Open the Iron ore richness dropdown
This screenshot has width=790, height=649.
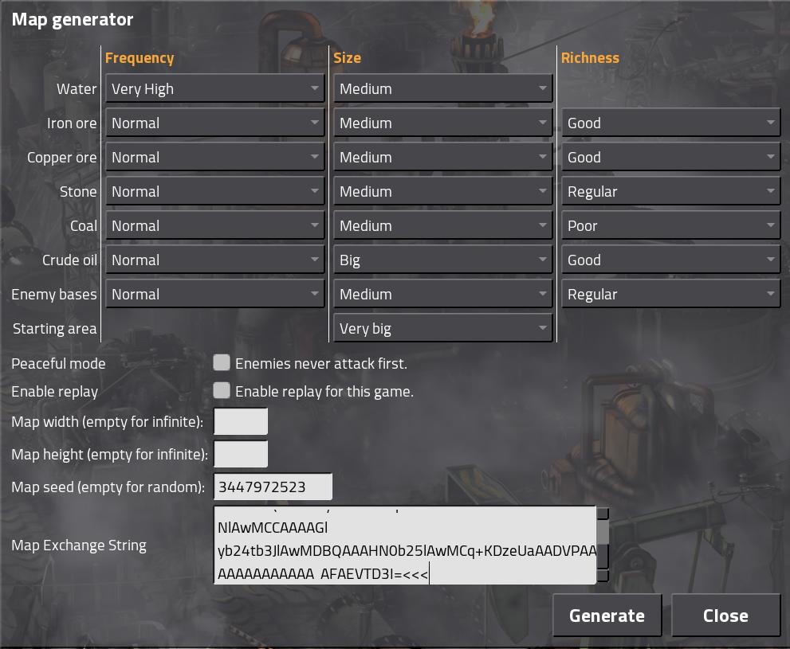(x=670, y=123)
